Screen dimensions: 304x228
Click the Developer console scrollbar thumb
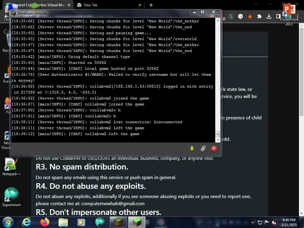218,134
